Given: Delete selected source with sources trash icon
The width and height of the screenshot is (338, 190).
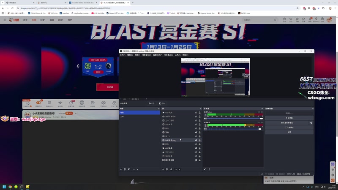Looking at the screenshot, I should 166,169.
